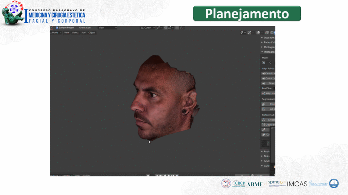Open the View menu in viewport header

click(67, 33)
